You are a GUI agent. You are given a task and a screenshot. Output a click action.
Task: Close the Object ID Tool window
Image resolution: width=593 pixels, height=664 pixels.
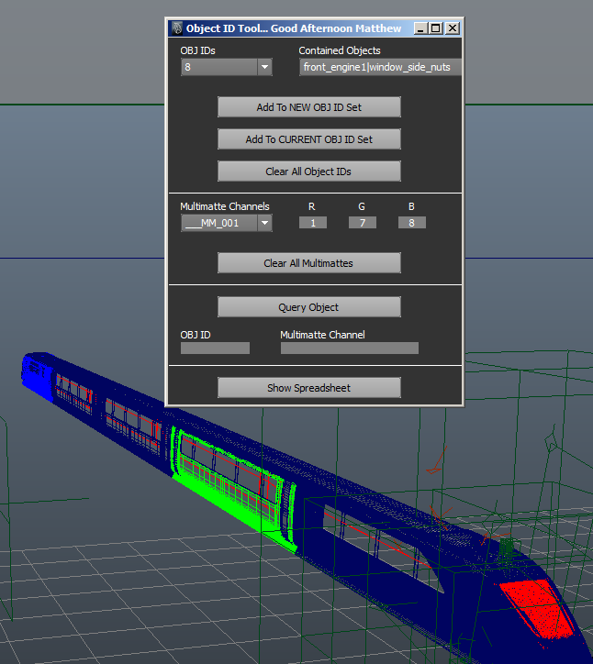452,28
